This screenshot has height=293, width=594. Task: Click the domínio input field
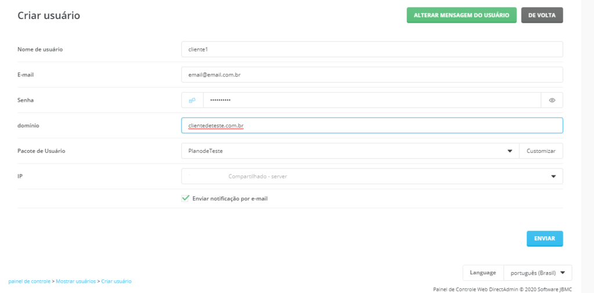(372, 126)
